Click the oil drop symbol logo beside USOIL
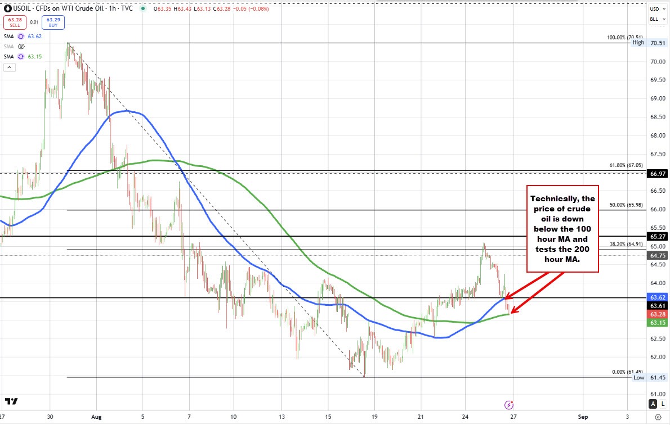 click(8, 8)
